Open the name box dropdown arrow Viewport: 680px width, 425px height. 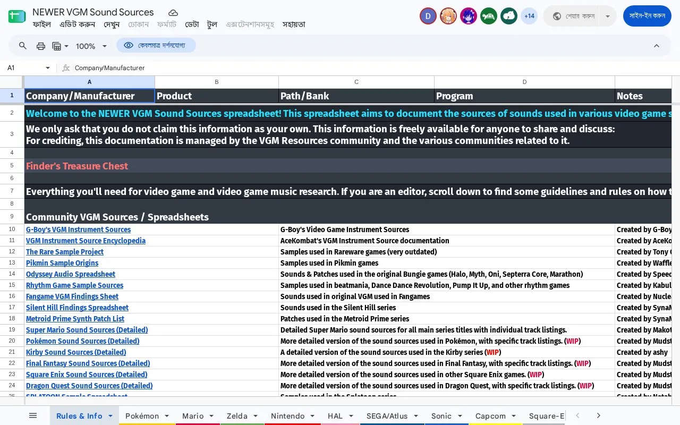pyautogui.click(x=48, y=68)
